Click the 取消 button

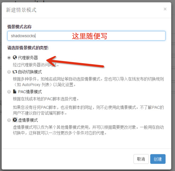pyautogui.click(x=141, y=159)
